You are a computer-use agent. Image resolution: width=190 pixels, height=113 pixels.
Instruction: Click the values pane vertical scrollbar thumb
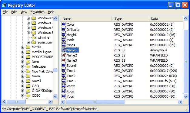185,62
